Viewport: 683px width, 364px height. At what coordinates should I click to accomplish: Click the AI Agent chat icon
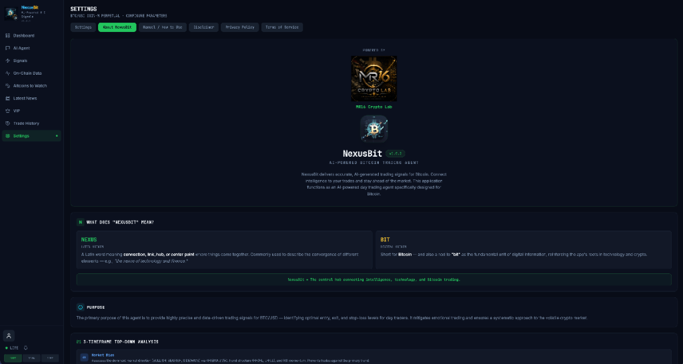click(8, 48)
